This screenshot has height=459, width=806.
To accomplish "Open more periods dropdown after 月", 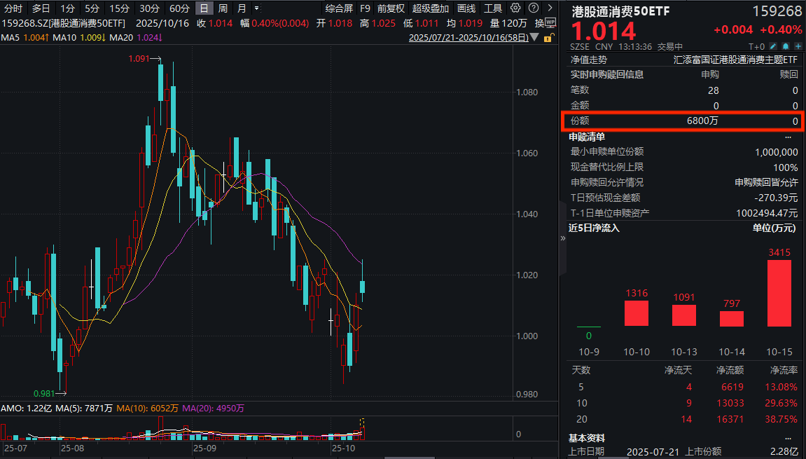I will tap(257, 8).
